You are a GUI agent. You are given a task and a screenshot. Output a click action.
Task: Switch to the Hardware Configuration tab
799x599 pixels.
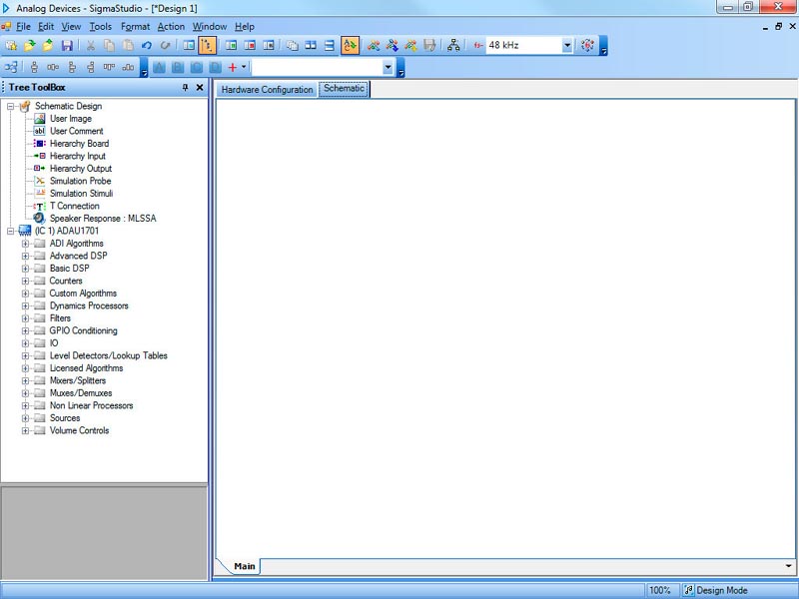point(267,90)
